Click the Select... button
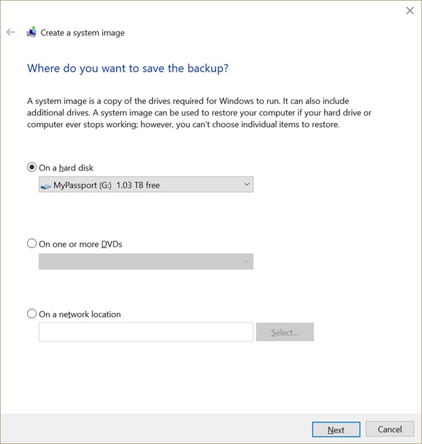This screenshot has height=444, width=422. pos(285,332)
